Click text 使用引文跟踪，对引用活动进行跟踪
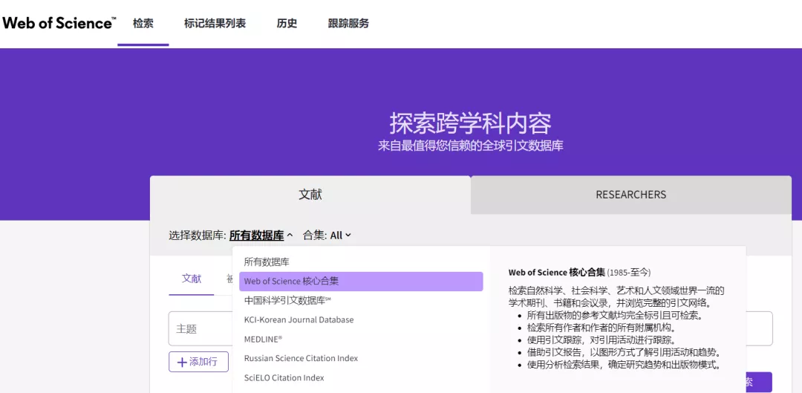 tap(602, 340)
